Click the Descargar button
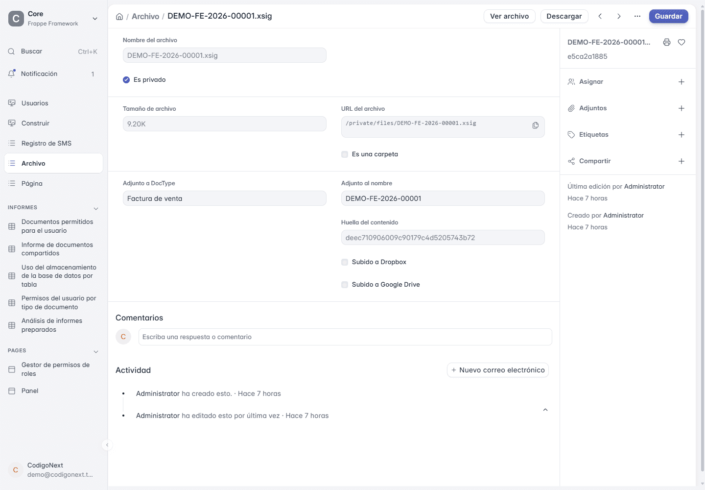Screen dimensions: 705x490 tap(564, 16)
